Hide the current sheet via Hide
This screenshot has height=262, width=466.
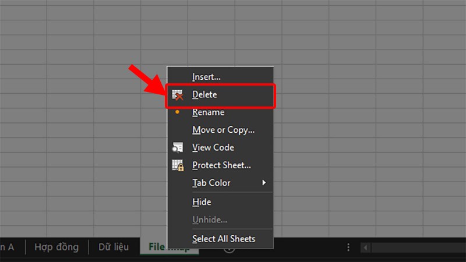(x=220, y=202)
